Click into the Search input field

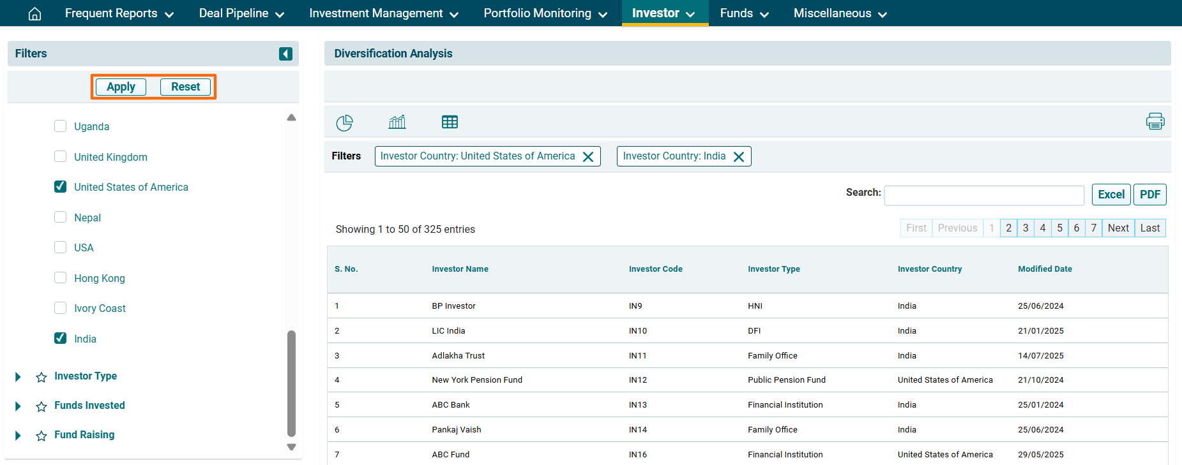coord(983,195)
